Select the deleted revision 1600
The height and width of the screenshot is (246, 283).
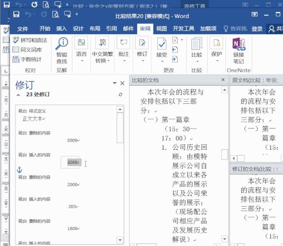[x=73, y=228]
